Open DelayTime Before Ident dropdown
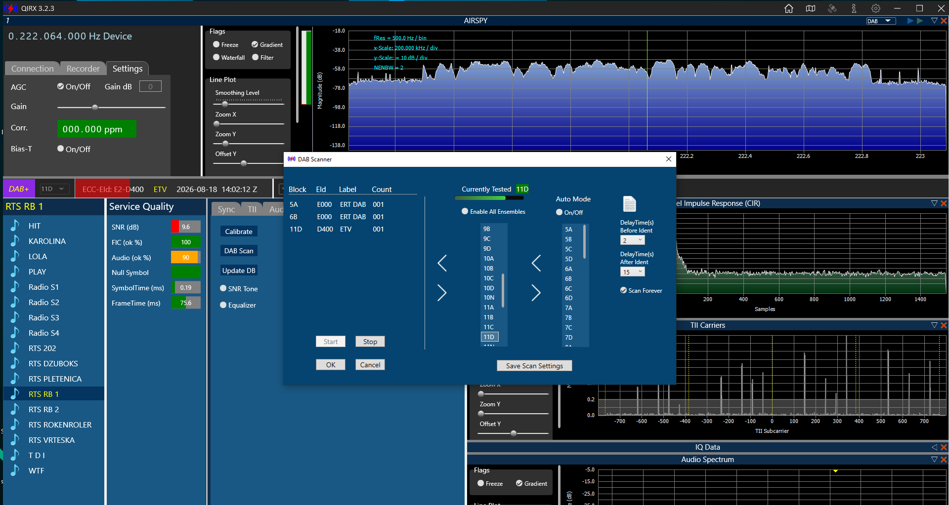The width and height of the screenshot is (949, 505). click(x=632, y=240)
